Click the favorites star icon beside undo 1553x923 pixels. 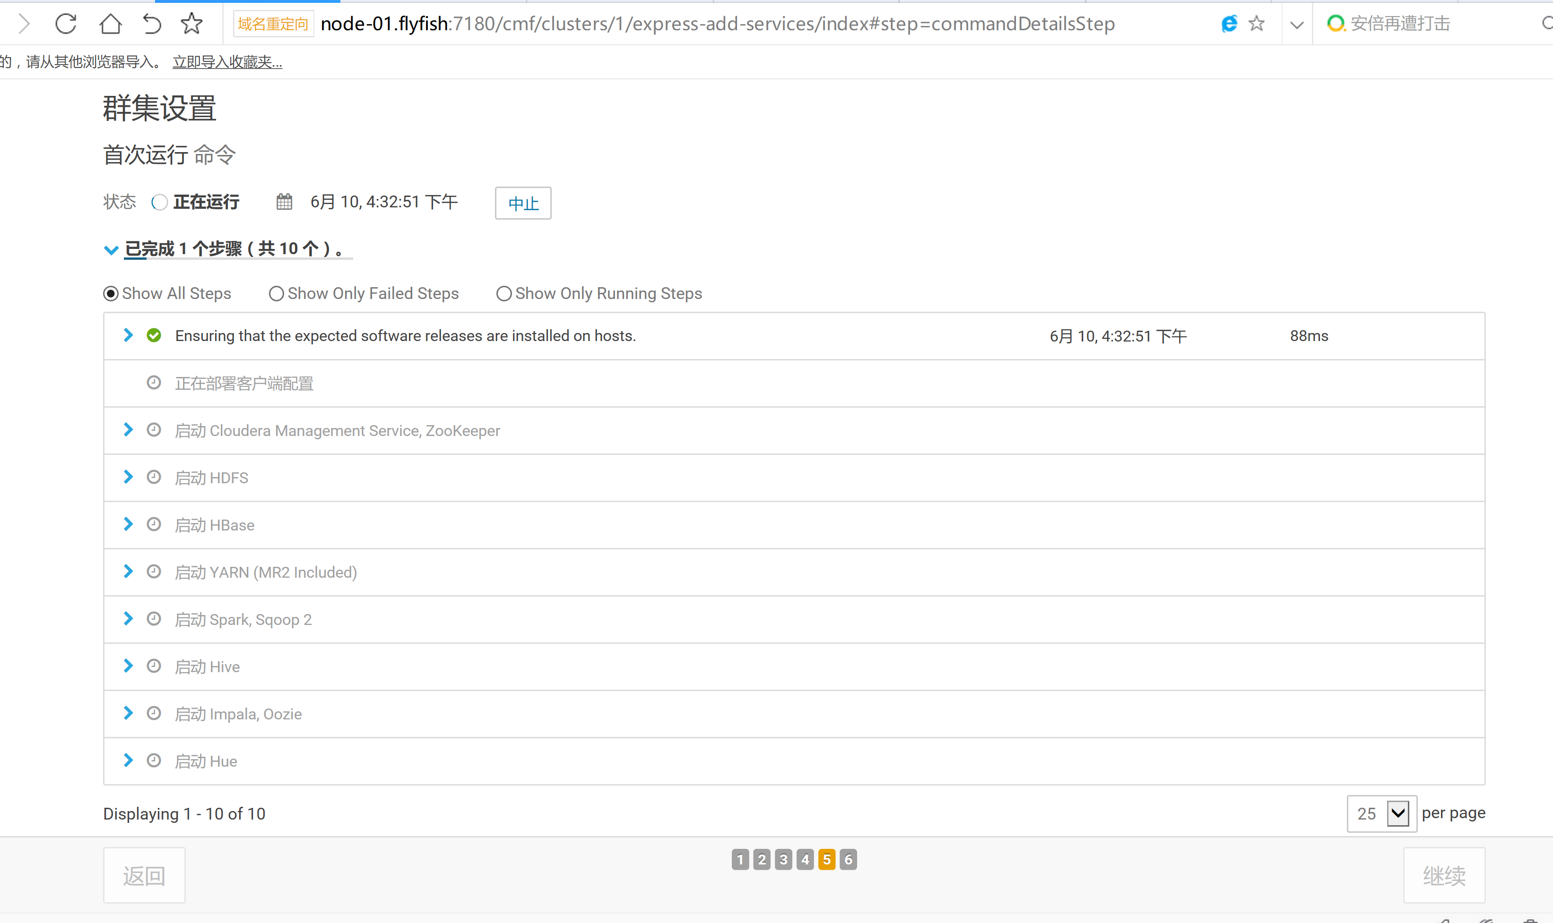192,24
